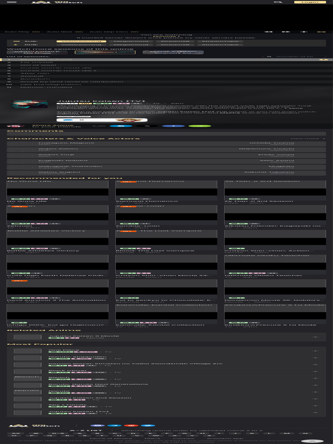333x444 pixels.
Task: Open voice actor Sakurai, Takahiro
Action: click(269, 172)
